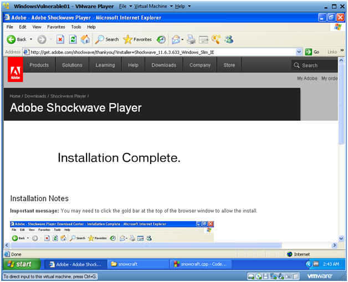Click the taskbar clock 2:43 AM

pyautogui.click(x=331, y=264)
